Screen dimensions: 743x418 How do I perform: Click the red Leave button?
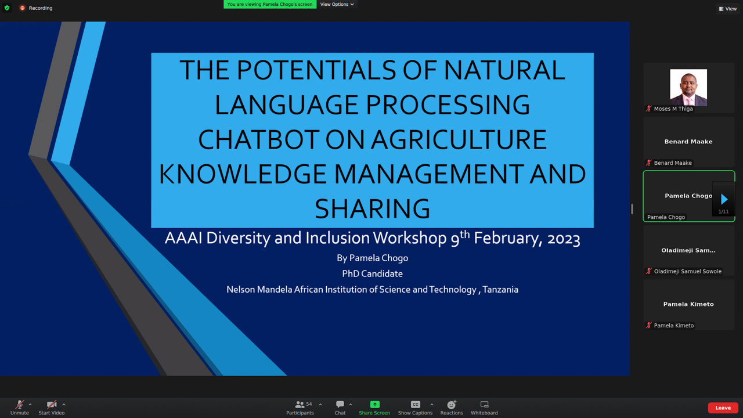click(x=723, y=408)
